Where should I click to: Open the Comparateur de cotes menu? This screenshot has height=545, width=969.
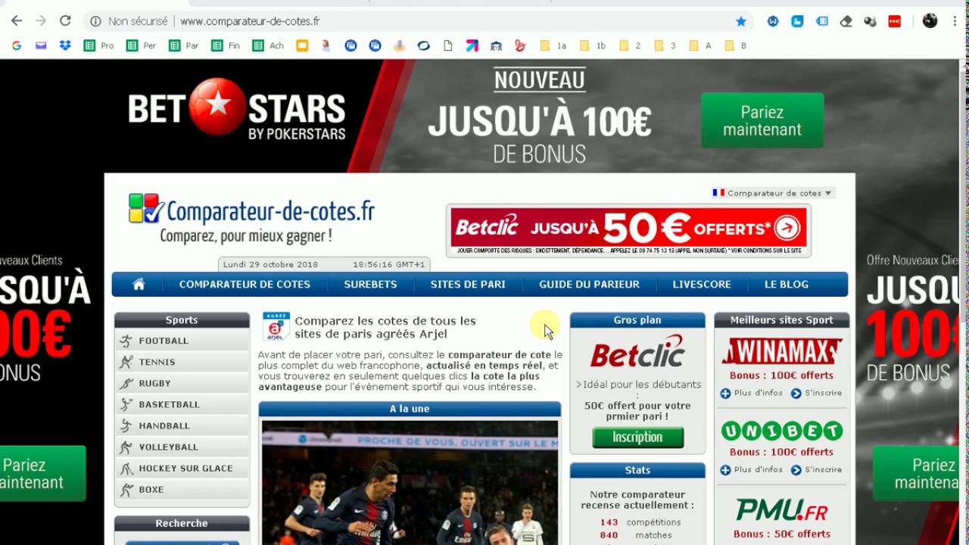click(x=245, y=284)
